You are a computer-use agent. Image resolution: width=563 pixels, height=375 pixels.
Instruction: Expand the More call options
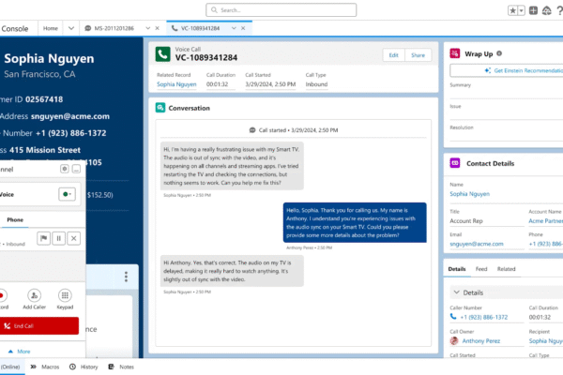[20, 352]
